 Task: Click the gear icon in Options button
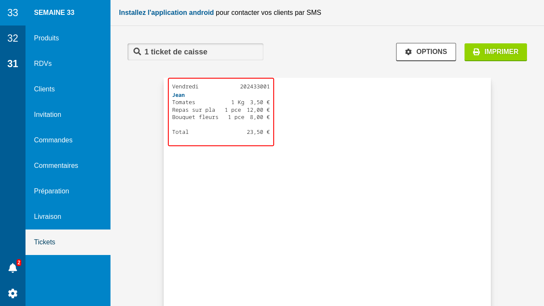coord(408,52)
